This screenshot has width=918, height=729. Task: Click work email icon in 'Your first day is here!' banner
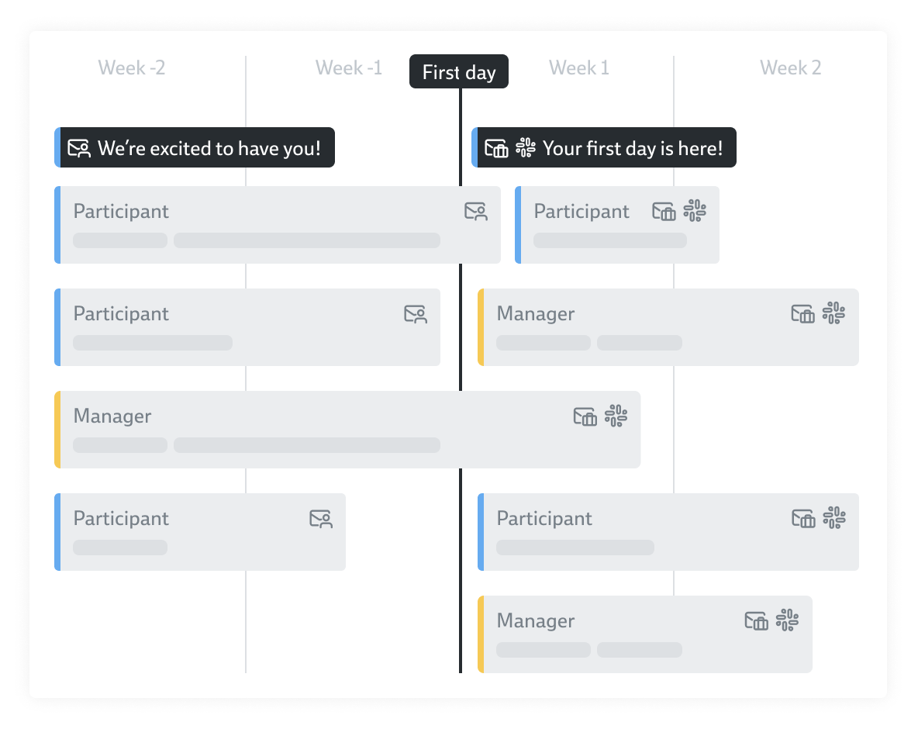496,148
